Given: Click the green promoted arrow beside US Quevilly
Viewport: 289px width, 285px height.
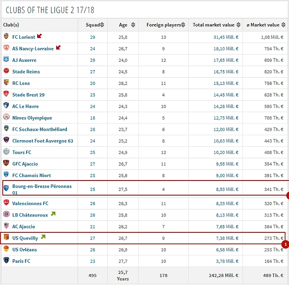Looking at the screenshot, I should [x=43, y=237].
